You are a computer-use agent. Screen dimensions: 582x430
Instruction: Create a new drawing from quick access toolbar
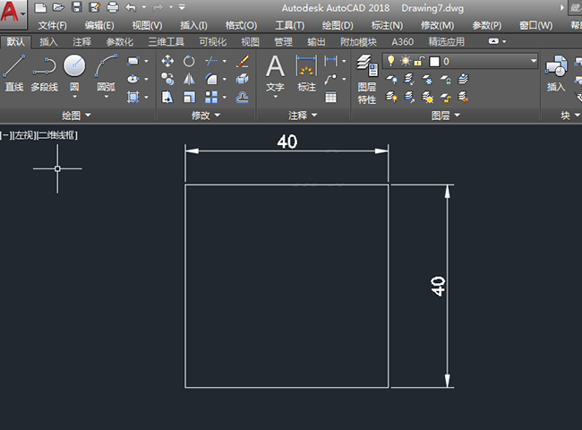pos(40,7)
